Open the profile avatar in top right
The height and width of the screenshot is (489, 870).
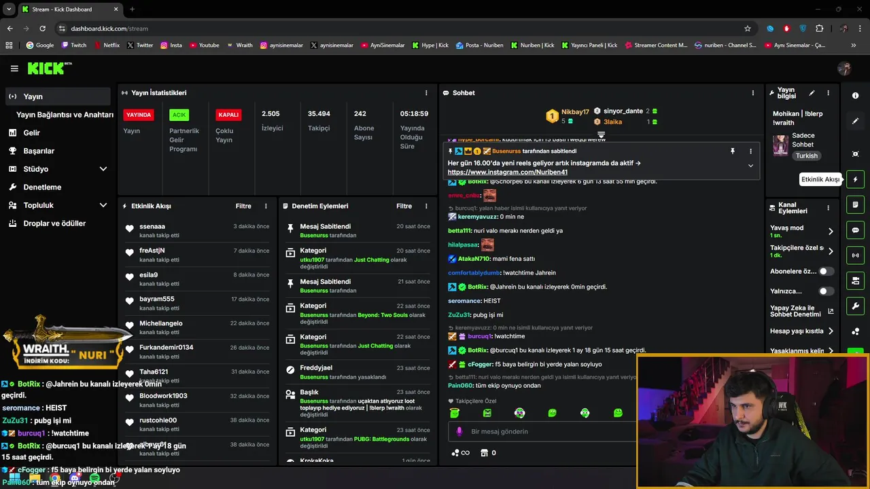[x=844, y=69]
